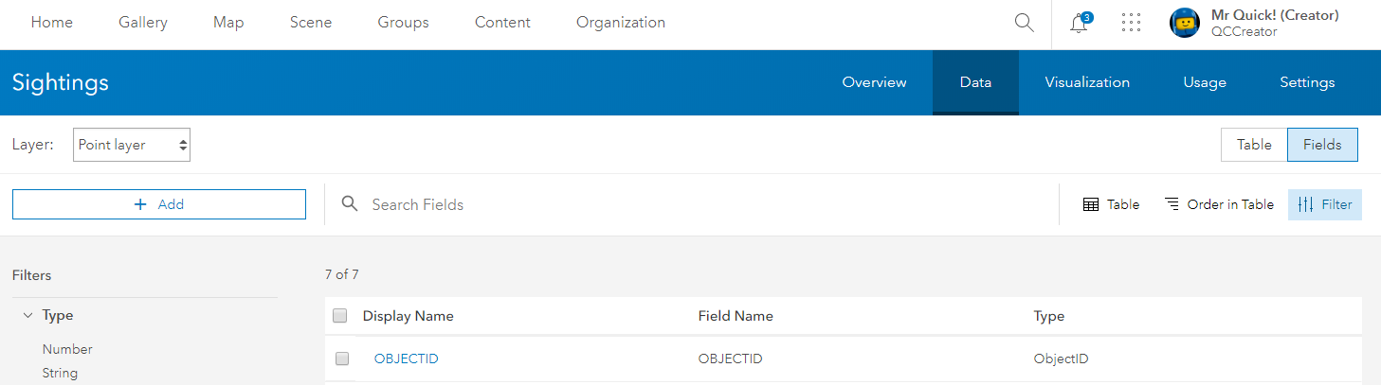Image resolution: width=1381 pixels, height=385 pixels.
Task: Switch to the Table view toggle
Action: pyautogui.click(x=1254, y=145)
